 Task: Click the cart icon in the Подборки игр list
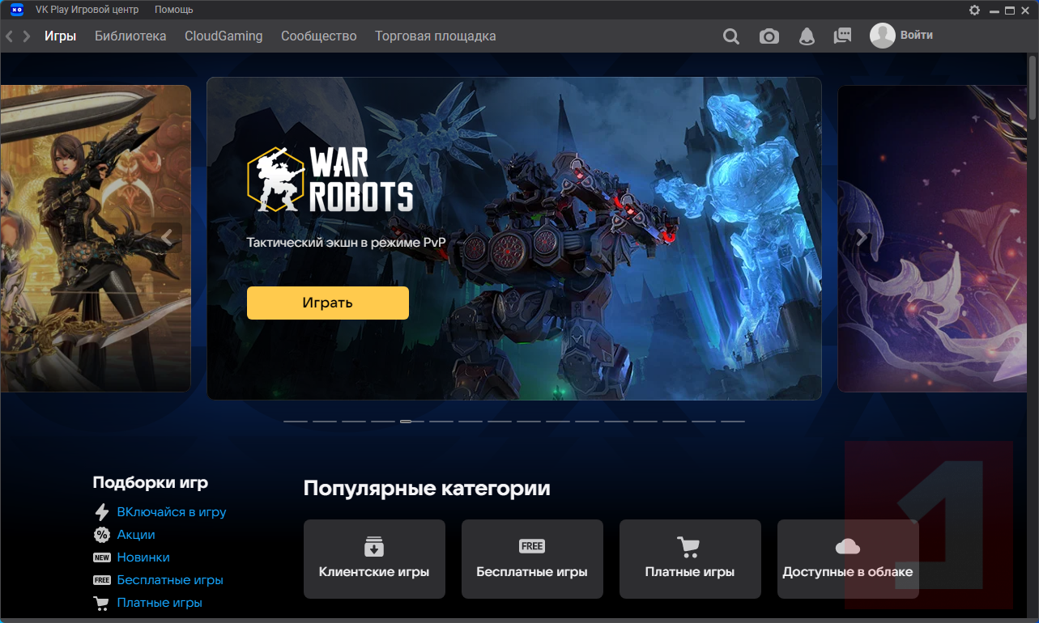click(102, 603)
